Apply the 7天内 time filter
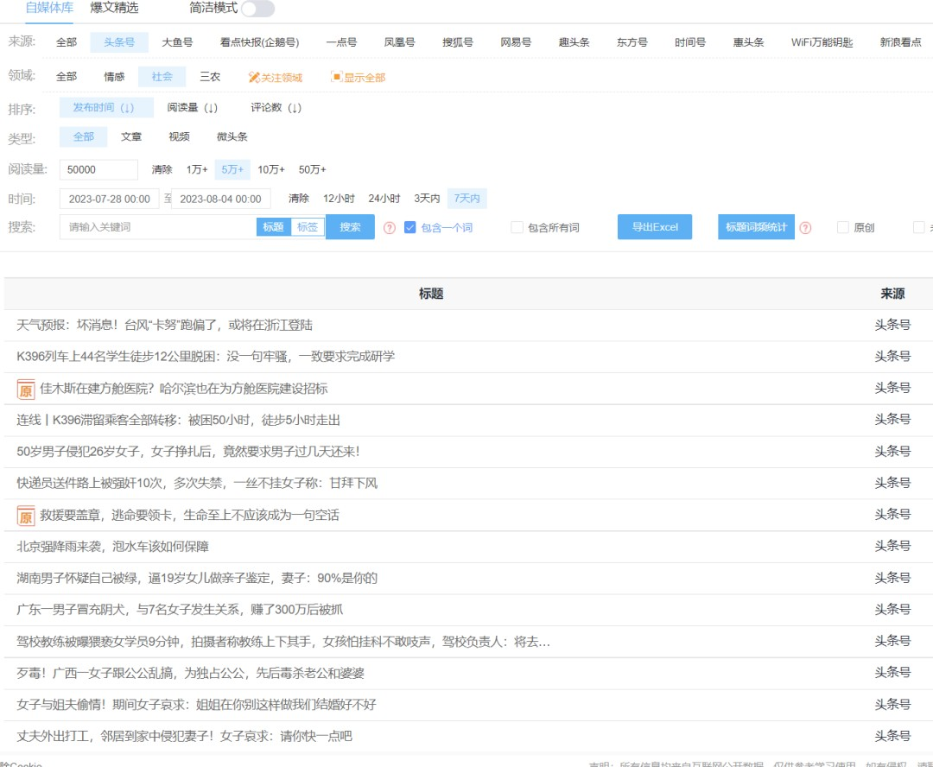Image resolution: width=933 pixels, height=767 pixels. coord(466,197)
